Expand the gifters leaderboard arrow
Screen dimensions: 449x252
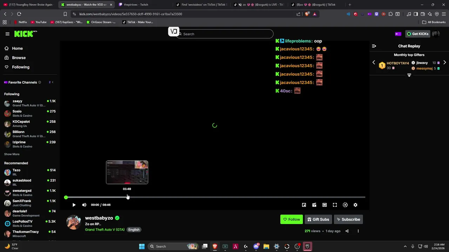409,75
